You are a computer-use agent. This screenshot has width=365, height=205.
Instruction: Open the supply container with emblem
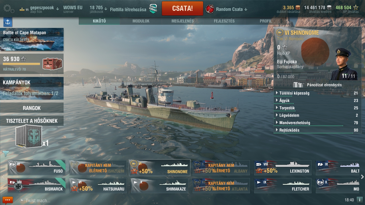click(29, 137)
